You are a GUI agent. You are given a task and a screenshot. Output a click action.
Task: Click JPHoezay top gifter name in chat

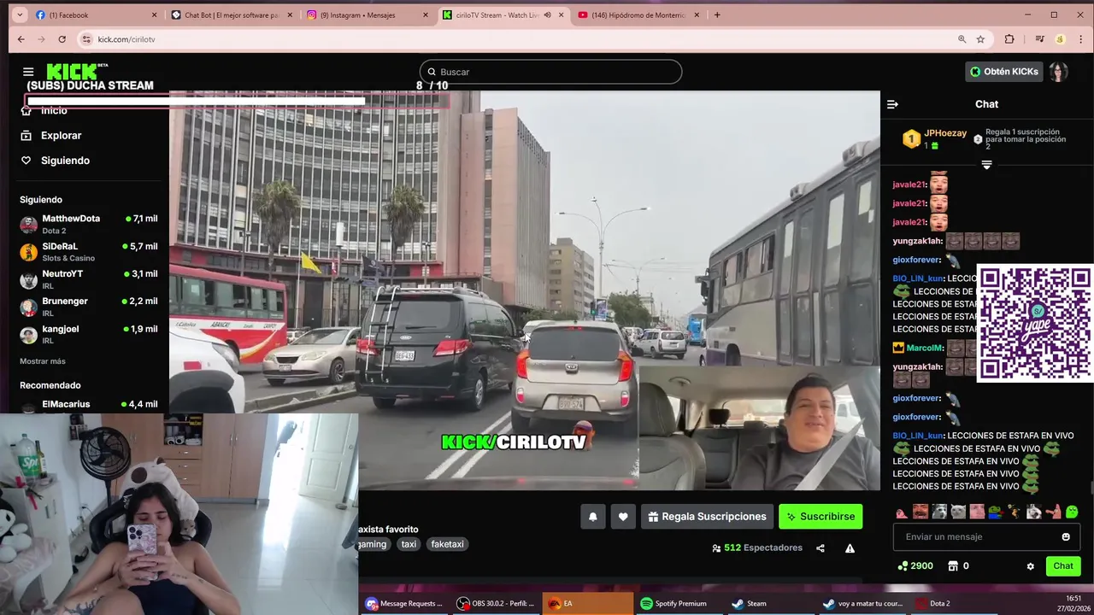945,133
